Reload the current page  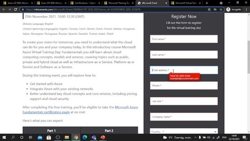coord(16,9)
